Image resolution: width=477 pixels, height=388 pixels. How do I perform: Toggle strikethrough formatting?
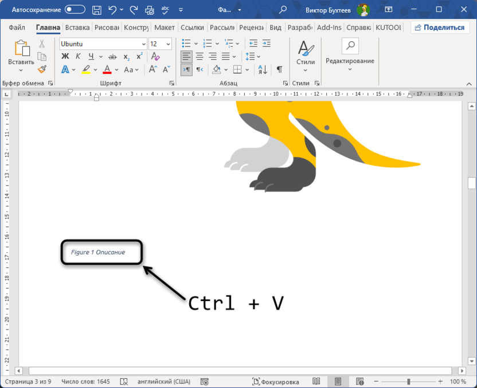[111, 56]
